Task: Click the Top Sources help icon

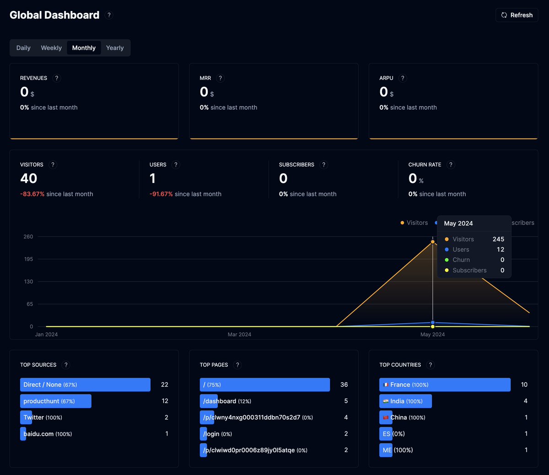Action: (x=66, y=365)
